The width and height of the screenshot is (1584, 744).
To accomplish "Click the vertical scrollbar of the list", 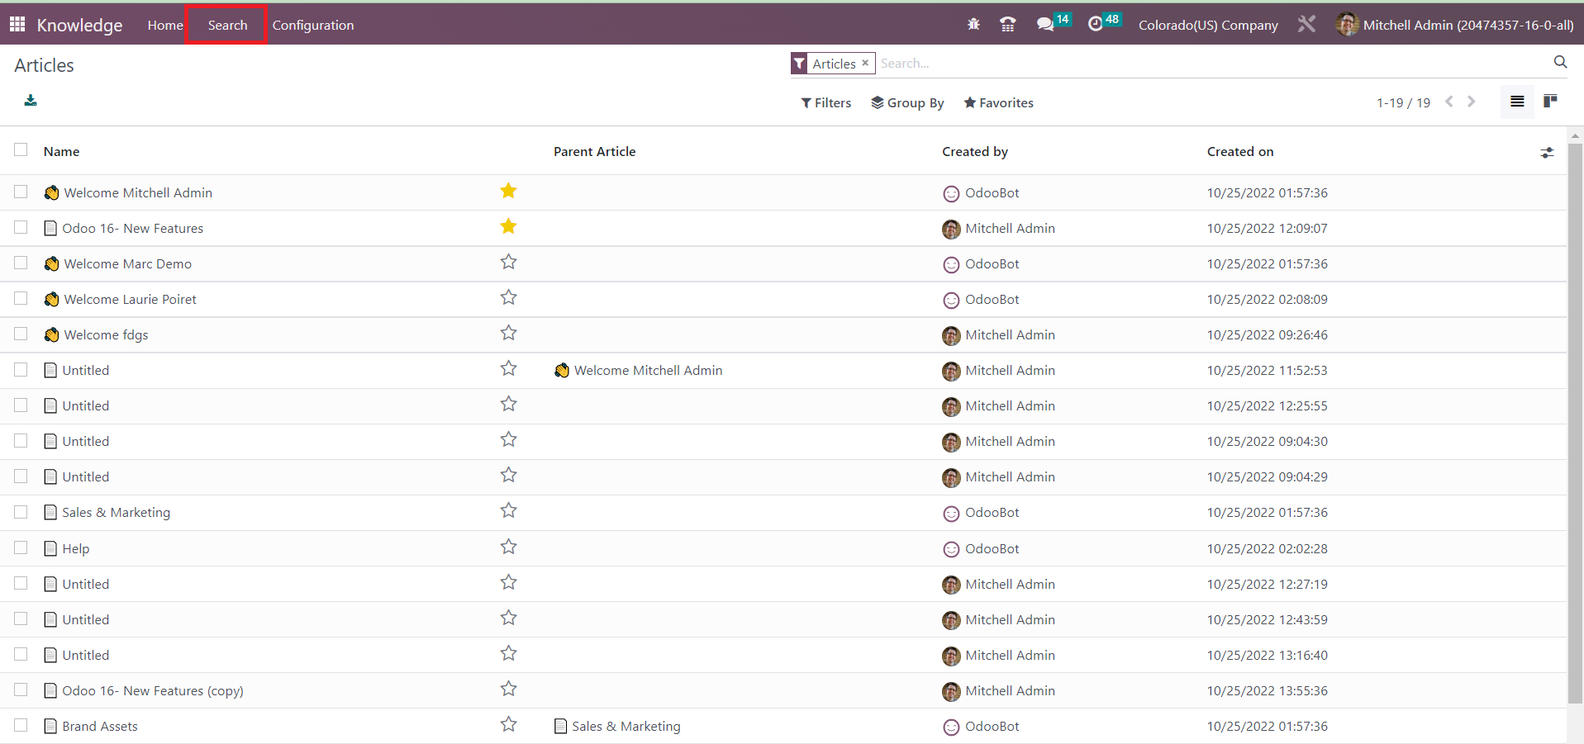I will point(1576,424).
